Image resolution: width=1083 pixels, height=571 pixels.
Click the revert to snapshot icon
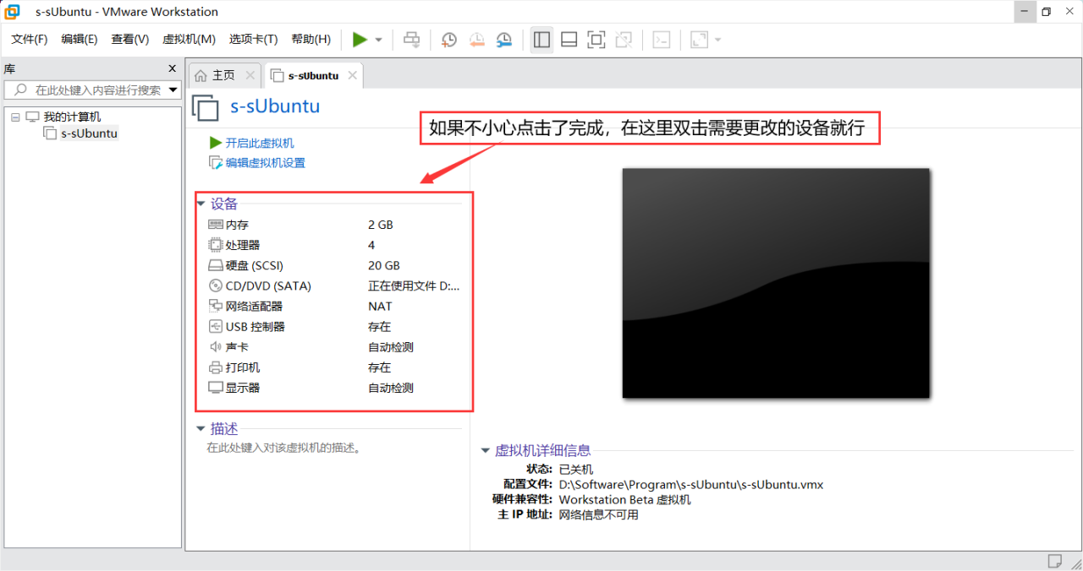pos(476,40)
